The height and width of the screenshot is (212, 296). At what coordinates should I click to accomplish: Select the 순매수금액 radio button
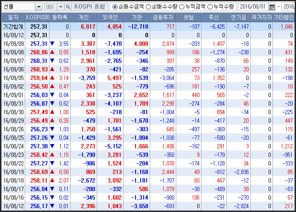click(115, 7)
